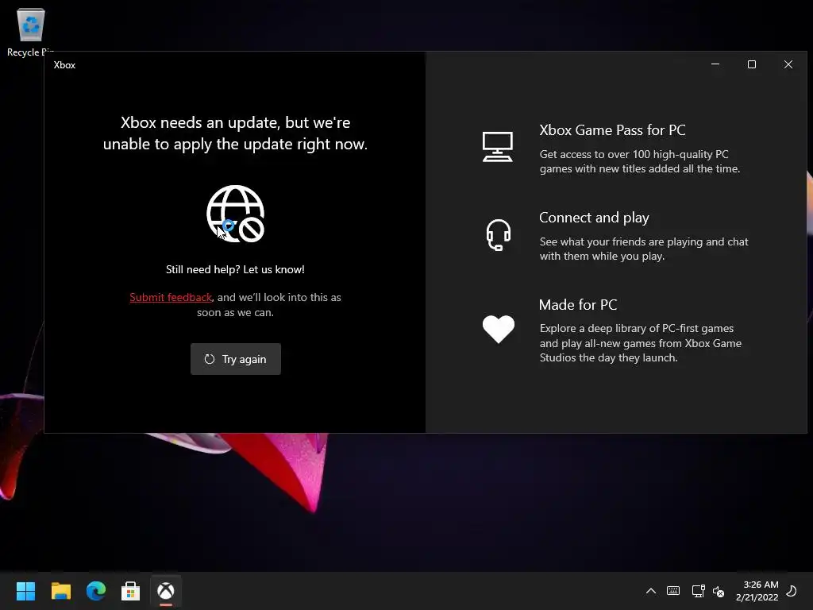Maximize the Xbox window
Screen dimensions: 813x610
pos(752,64)
